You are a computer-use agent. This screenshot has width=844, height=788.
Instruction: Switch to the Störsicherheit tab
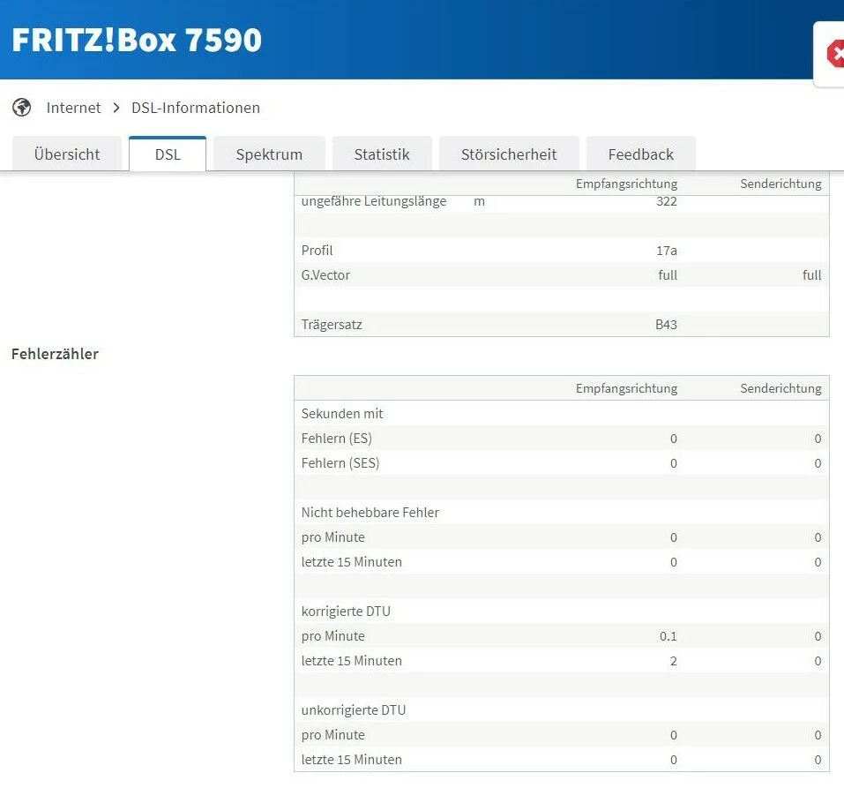coord(509,154)
